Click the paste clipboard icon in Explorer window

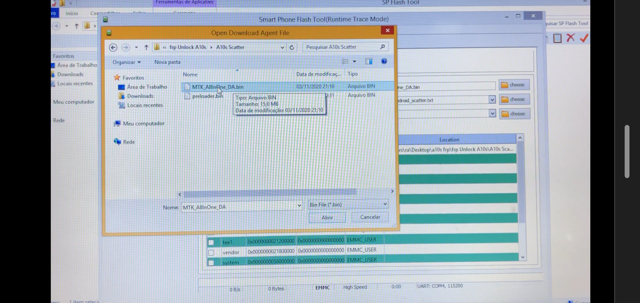tap(557, 38)
